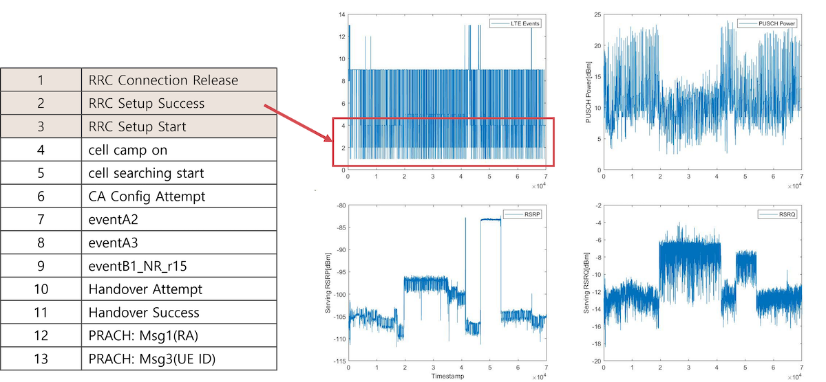
Task: Click inside the LTE Events plot area
Action: pyautogui.click(x=447, y=91)
